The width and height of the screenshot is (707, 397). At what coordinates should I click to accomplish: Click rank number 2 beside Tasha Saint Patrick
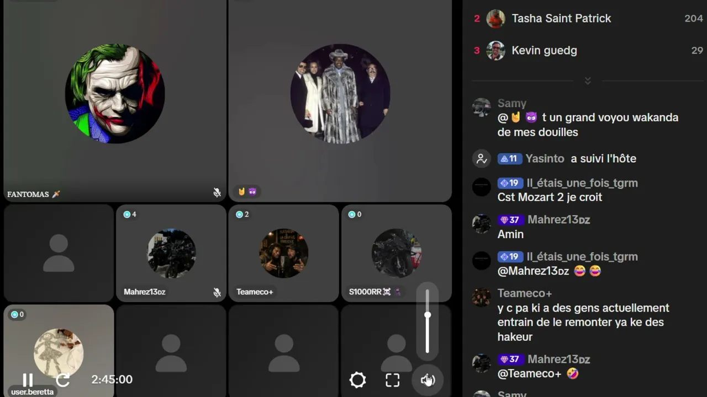(x=477, y=19)
